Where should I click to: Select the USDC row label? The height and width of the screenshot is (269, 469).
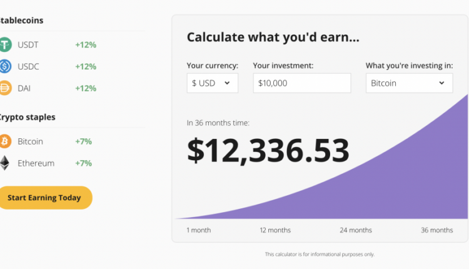pos(28,66)
